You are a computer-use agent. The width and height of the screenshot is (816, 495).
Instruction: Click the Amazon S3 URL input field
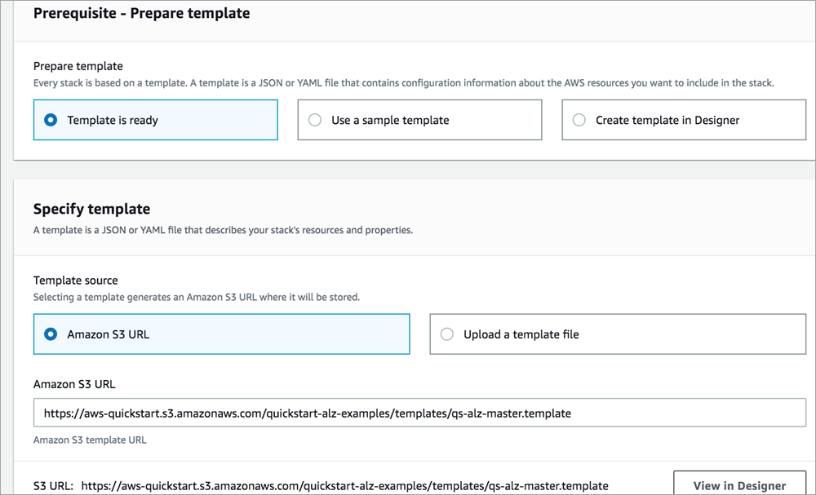419,413
